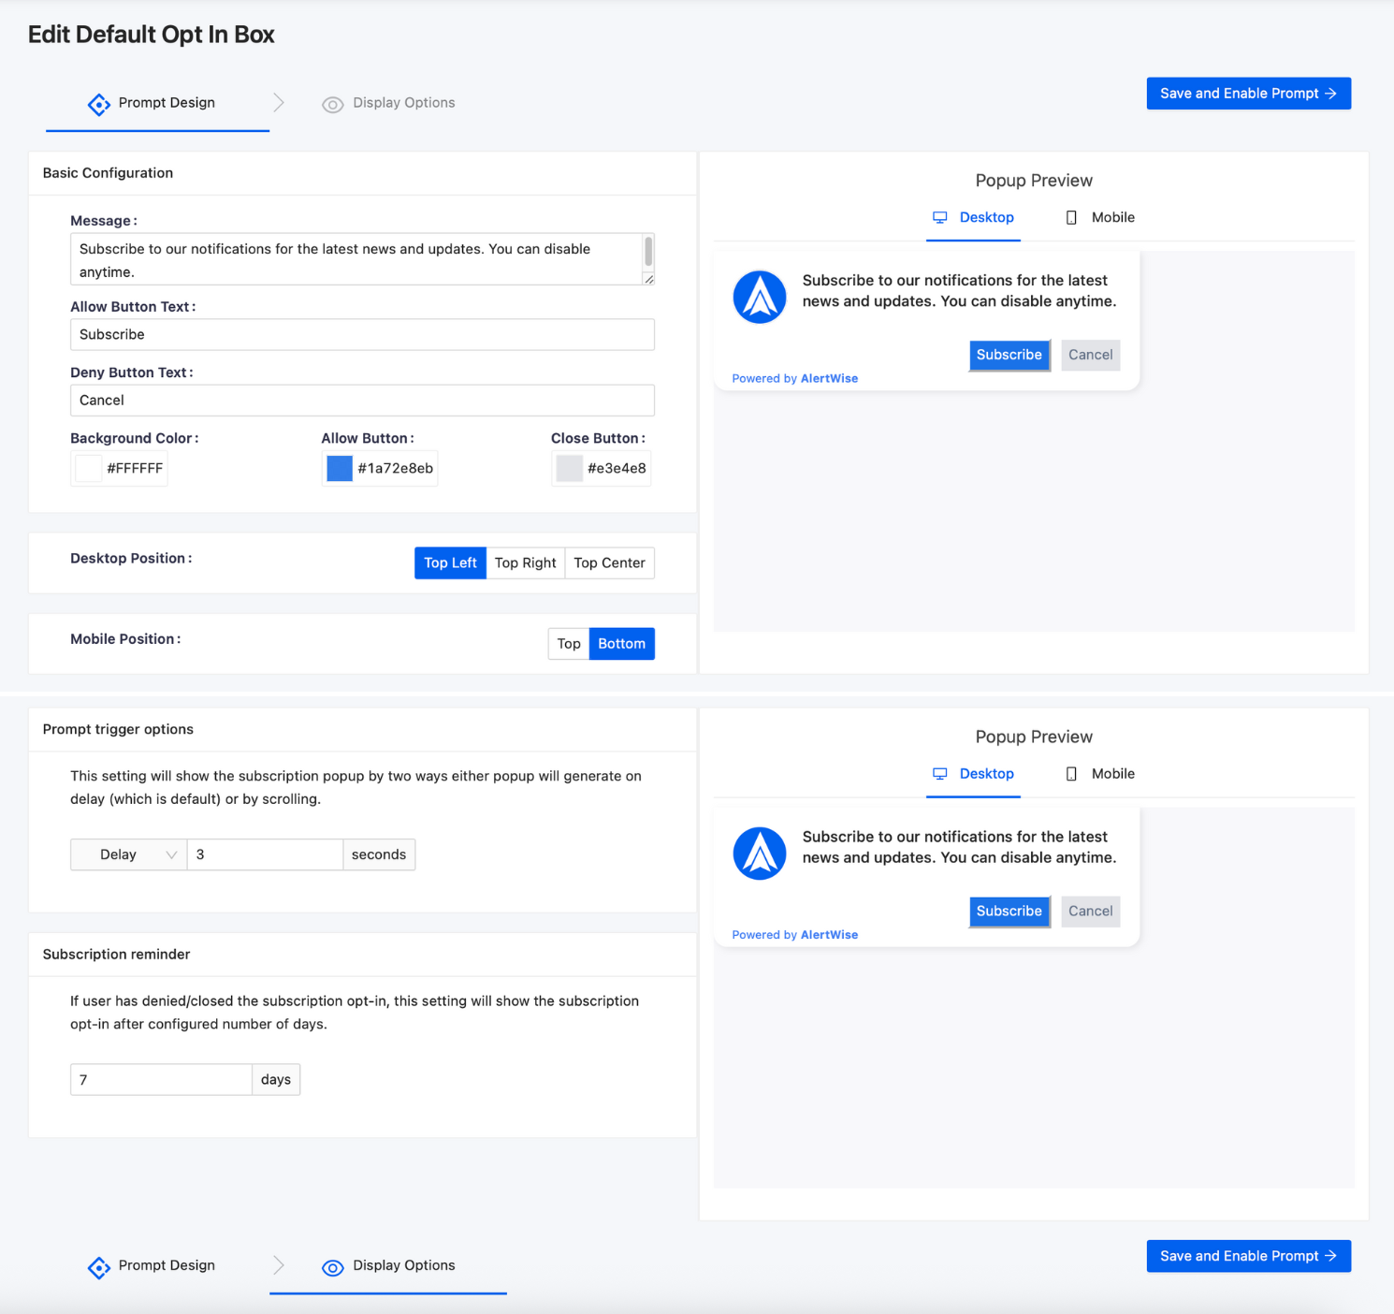Click the Prompt Design diamond icon at bottom
Image resolution: width=1394 pixels, height=1314 pixels.
click(x=99, y=1267)
